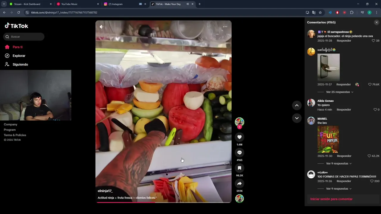Install the app via address bar icon
Screen dimensions: 381x214
(307, 12)
